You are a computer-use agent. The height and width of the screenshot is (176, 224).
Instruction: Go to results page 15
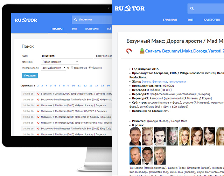click(x=103, y=86)
